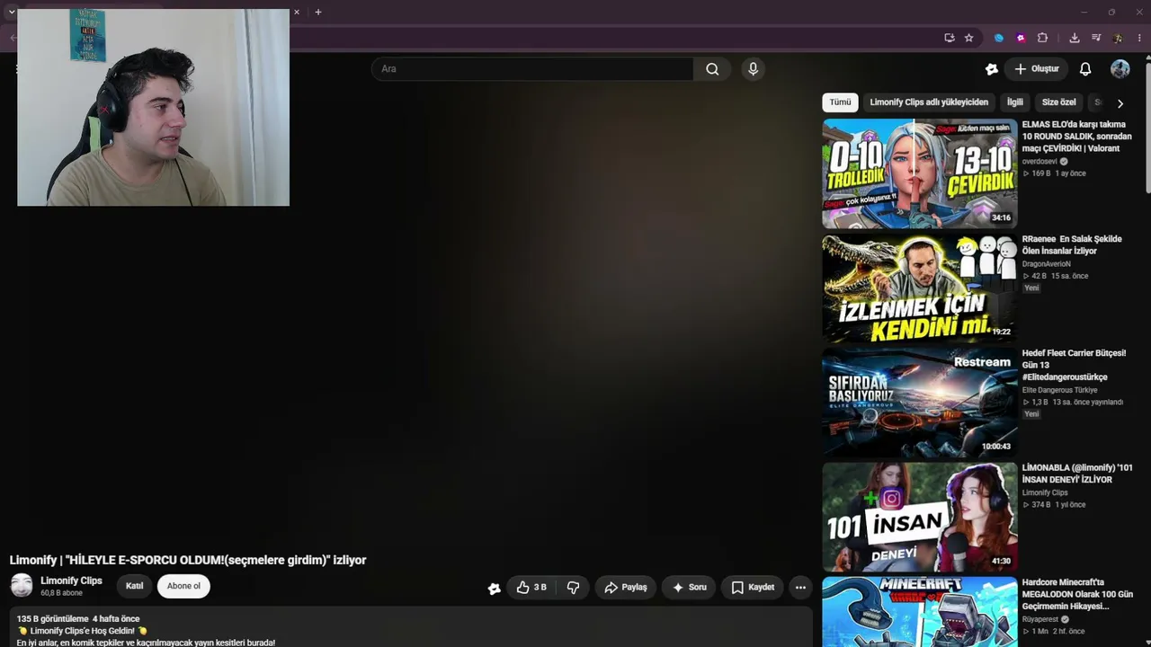Open the YouTube account avatar menu
Viewport: 1151px width, 647px height.
[1120, 69]
